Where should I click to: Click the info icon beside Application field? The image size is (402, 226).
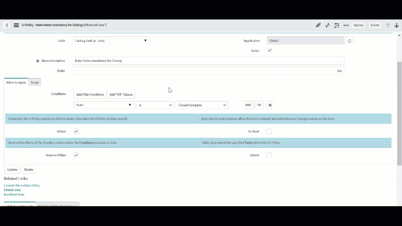point(350,40)
